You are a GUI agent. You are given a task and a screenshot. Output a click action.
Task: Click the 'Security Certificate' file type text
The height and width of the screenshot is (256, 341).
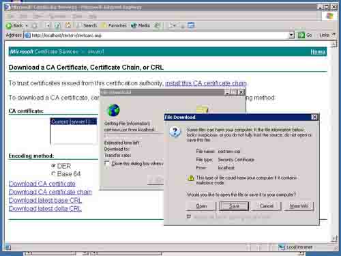[x=236, y=160]
